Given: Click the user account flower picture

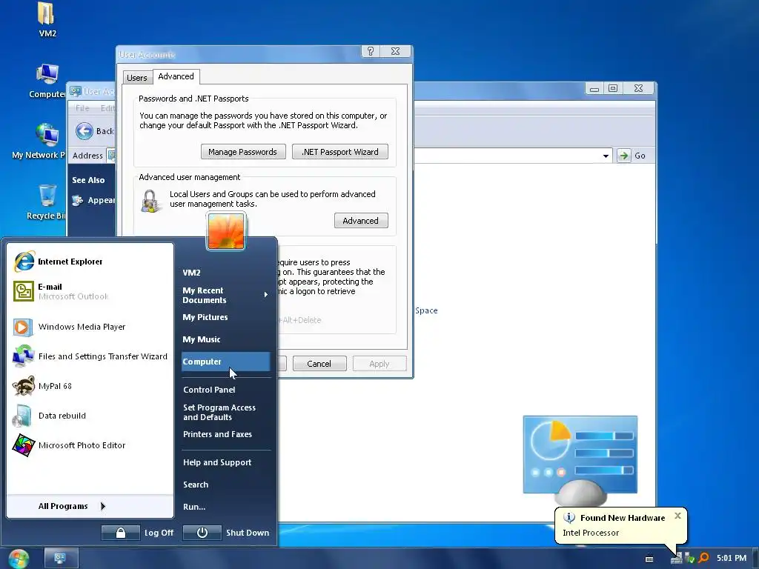Looking at the screenshot, I should (225, 231).
